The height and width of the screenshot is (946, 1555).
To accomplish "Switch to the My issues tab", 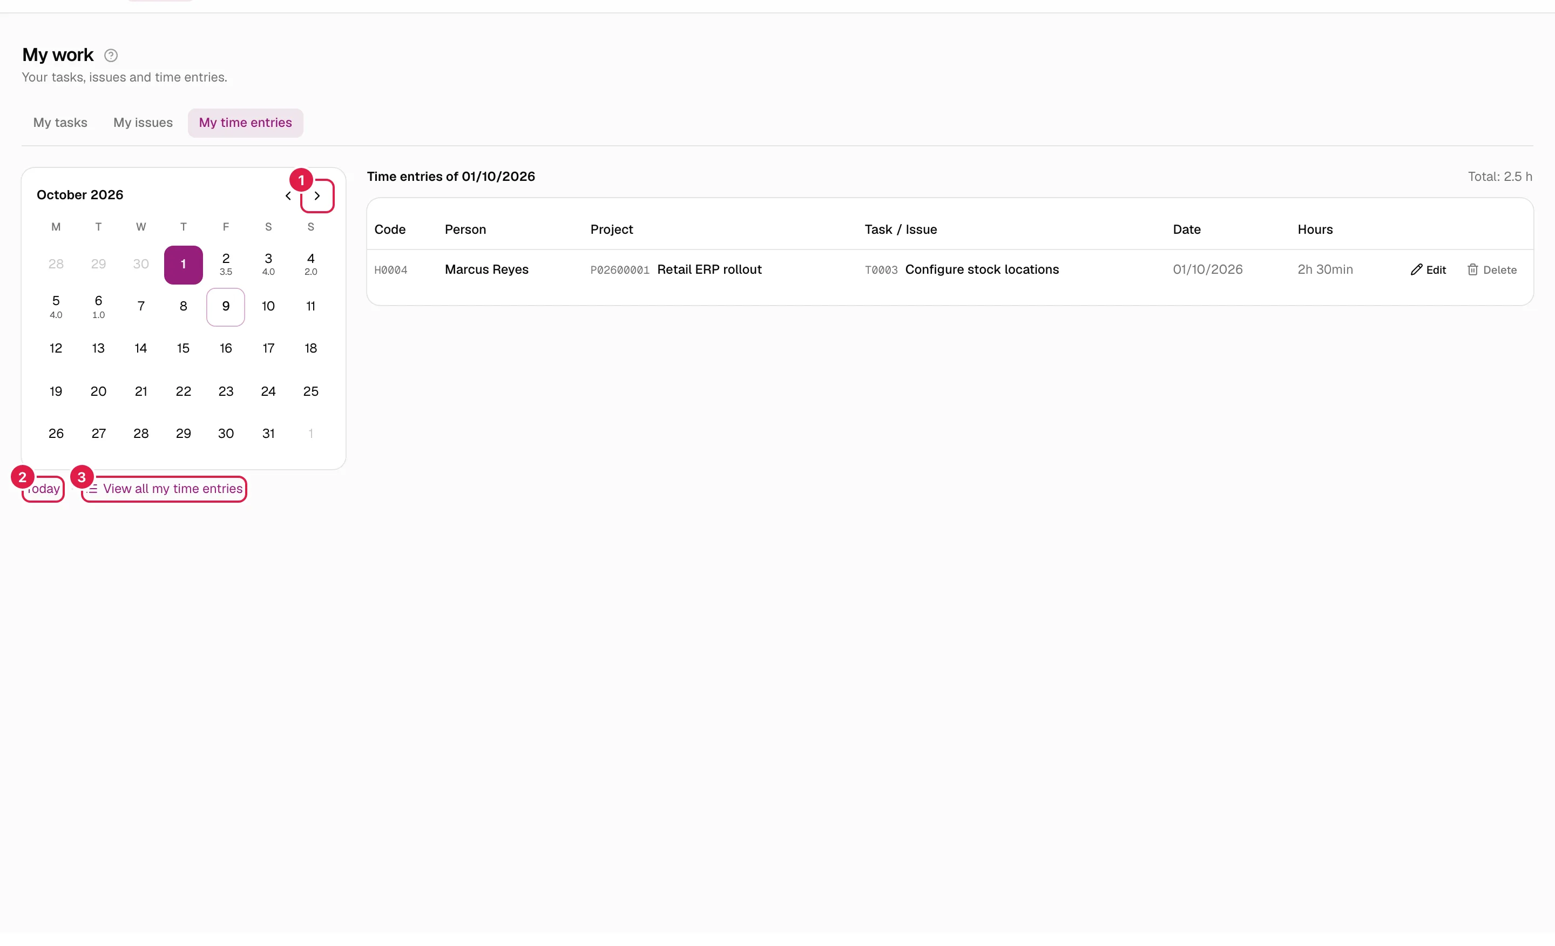I will 143,123.
